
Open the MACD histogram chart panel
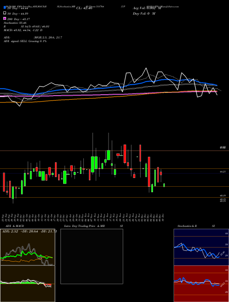pyautogui.click(x=27, y=284)
